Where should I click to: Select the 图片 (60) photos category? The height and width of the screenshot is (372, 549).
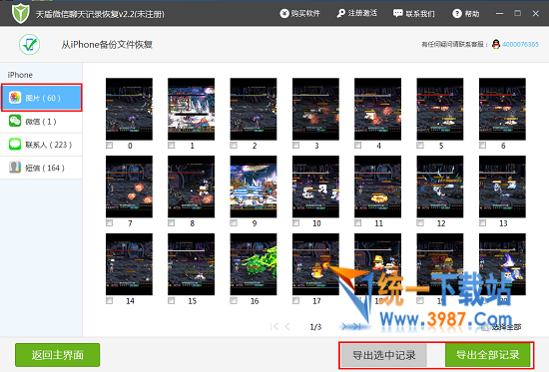41,98
